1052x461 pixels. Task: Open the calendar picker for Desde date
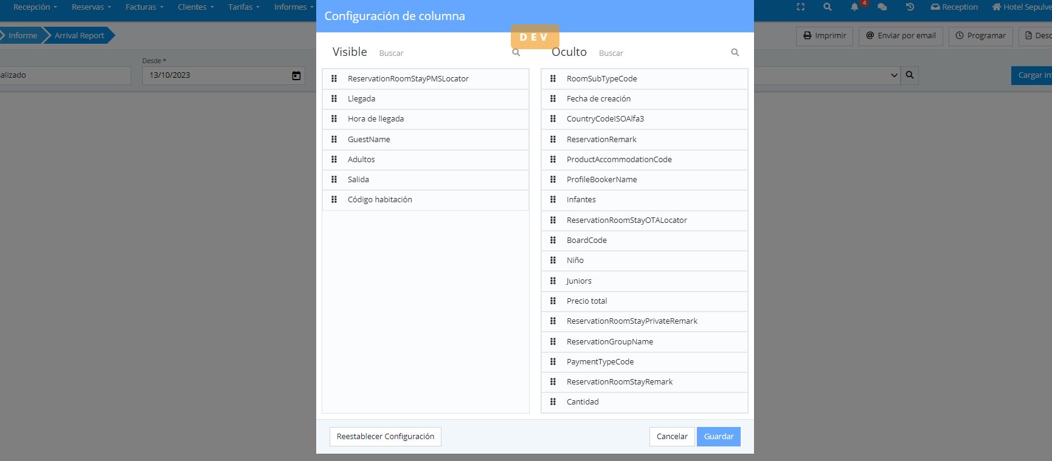coord(296,75)
